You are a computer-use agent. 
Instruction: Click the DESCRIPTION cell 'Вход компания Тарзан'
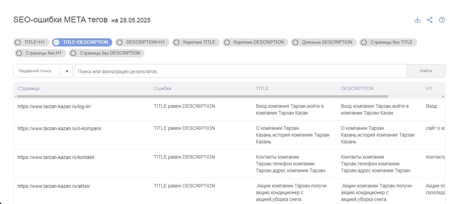point(375,109)
